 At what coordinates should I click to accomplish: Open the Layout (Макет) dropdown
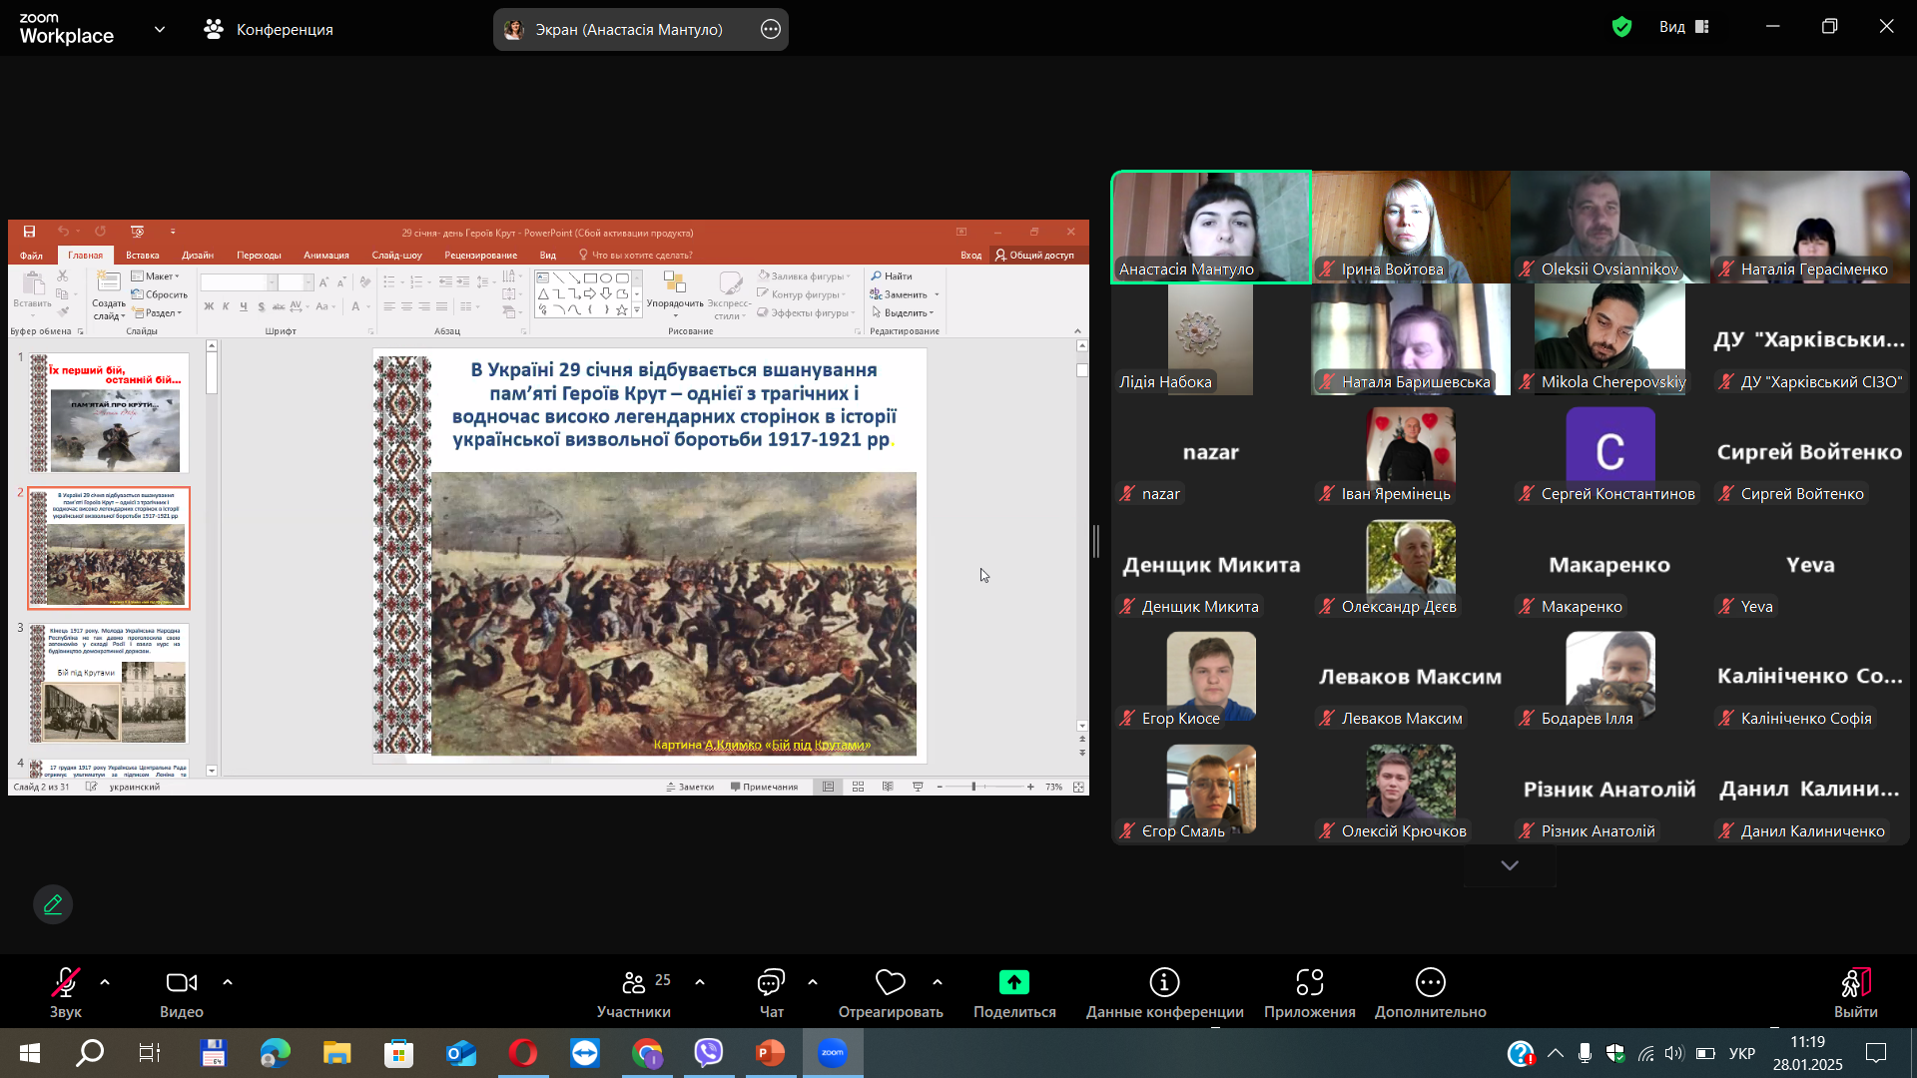pyautogui.click(x=156, y=276)
